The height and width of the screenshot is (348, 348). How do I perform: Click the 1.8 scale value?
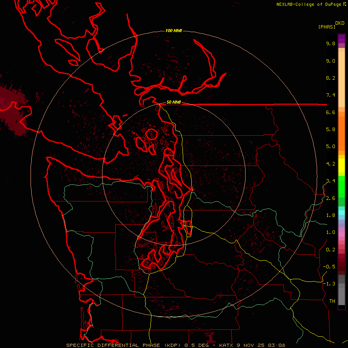click(x=331, y=215)
